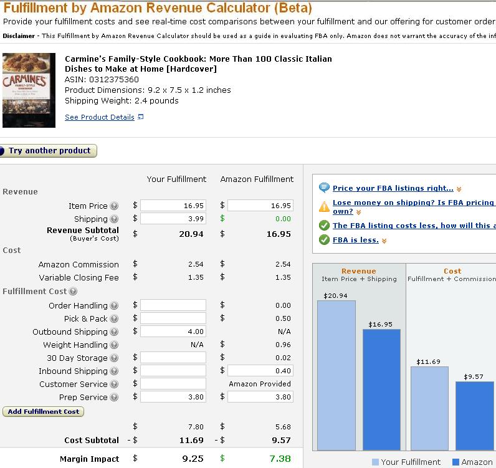
Task: Click the $20.94 revenue bar in chart
Action: tap(336, 375)
